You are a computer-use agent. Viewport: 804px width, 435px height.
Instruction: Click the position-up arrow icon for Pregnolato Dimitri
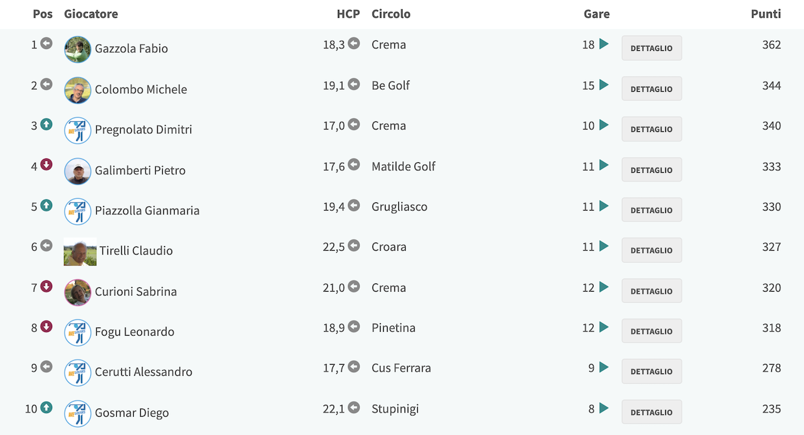(x=46, y=124)
